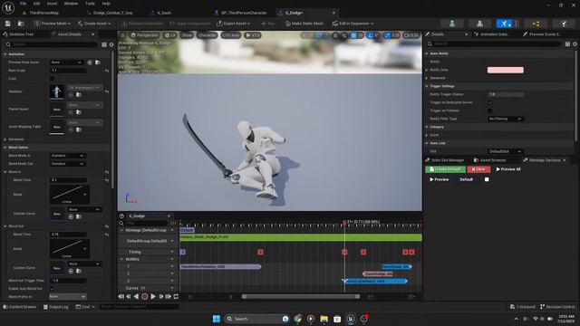Screen dimensions: 580x326
Task: Open the Preview Mesh toolbar dropdown
Action: 53,24
